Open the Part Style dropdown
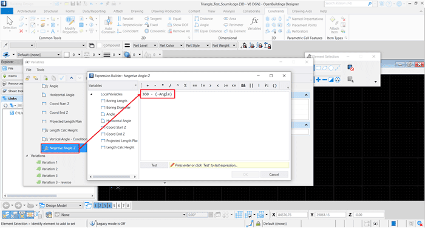 pos(197,46)
